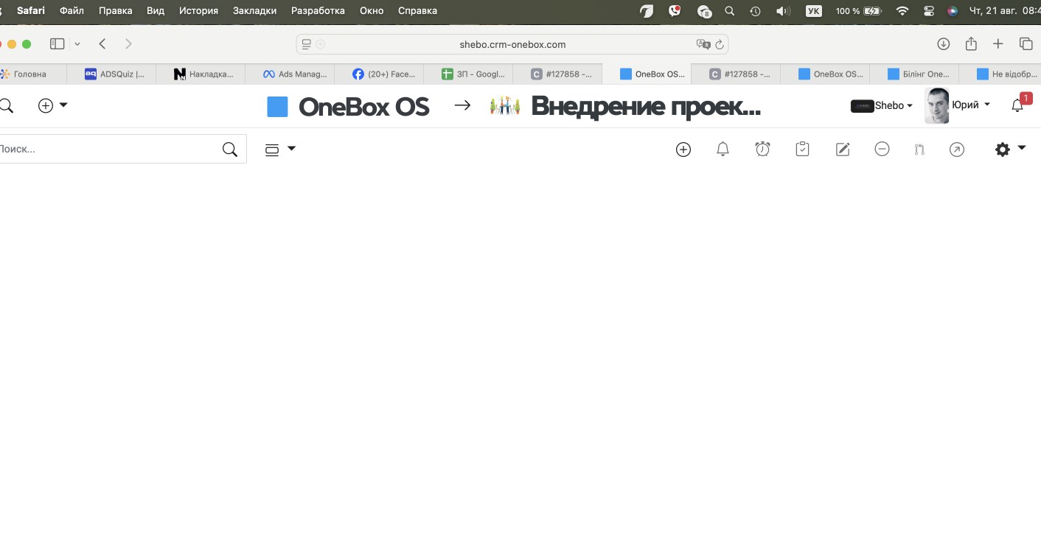The height and width of the screenshot is (551, 1041).
Task: Click the blue OneBox OS square logo
Action: [x=277, y=107]
